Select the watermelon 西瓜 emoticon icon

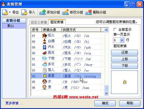(45, 53)
